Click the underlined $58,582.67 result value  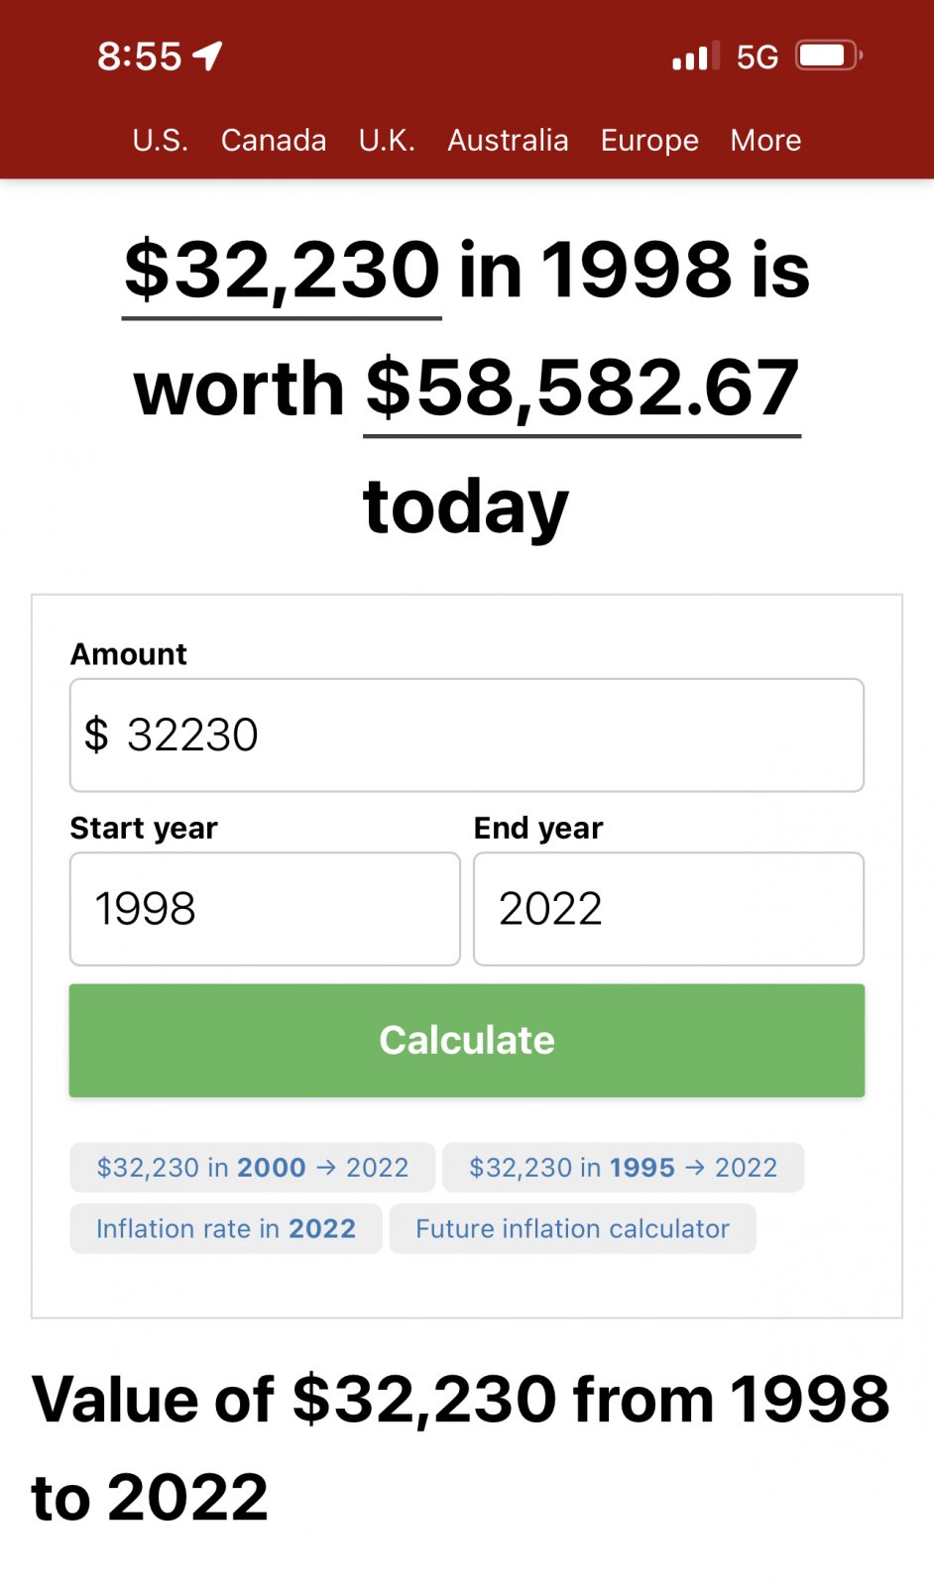coord(582,391)
